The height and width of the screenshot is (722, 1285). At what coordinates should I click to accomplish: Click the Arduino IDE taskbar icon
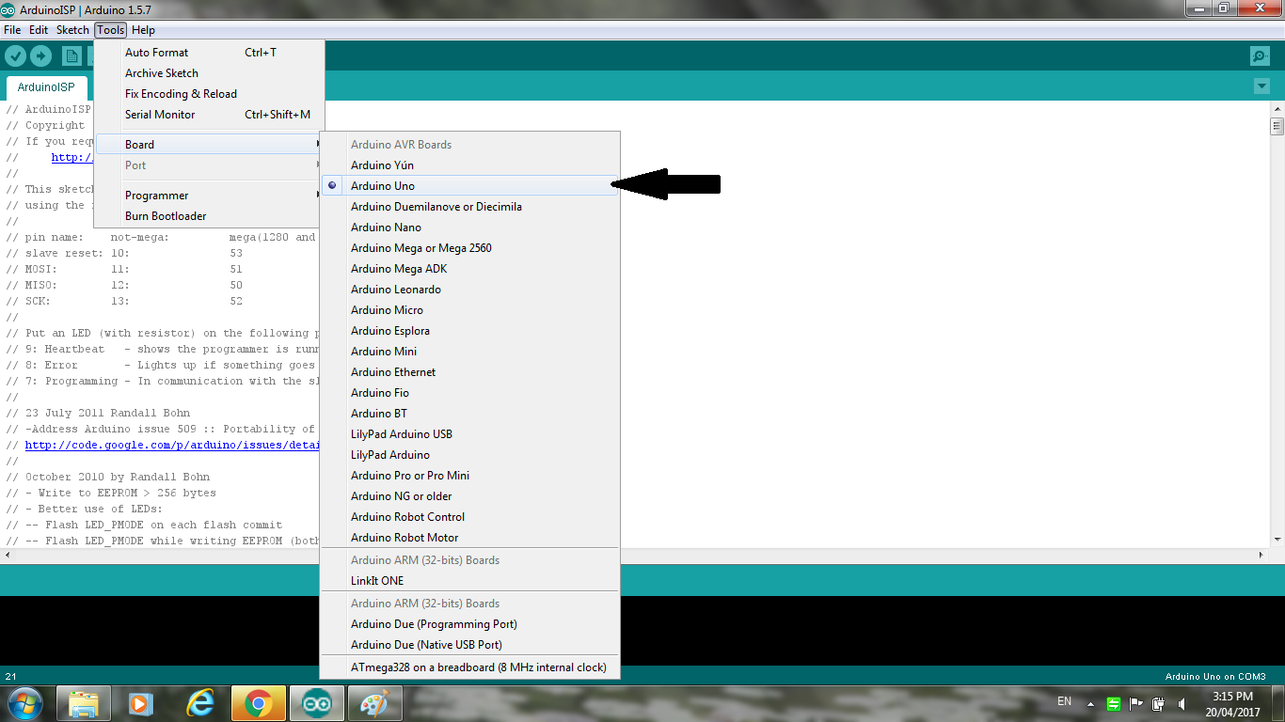(317, 703)
